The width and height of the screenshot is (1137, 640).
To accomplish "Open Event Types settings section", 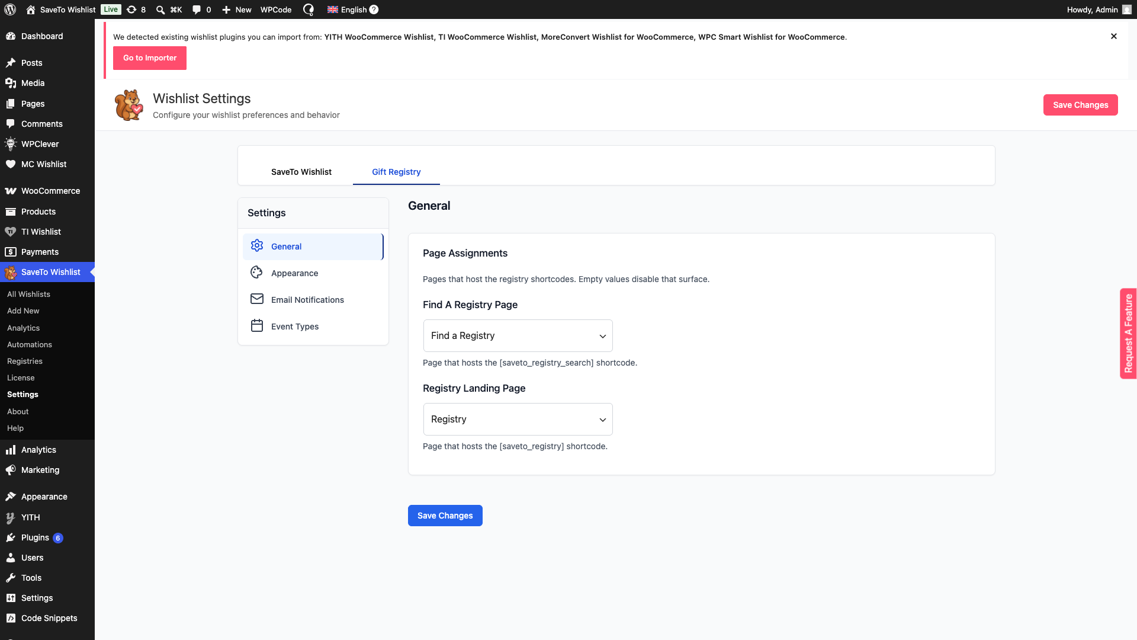I will click(313, 327).
